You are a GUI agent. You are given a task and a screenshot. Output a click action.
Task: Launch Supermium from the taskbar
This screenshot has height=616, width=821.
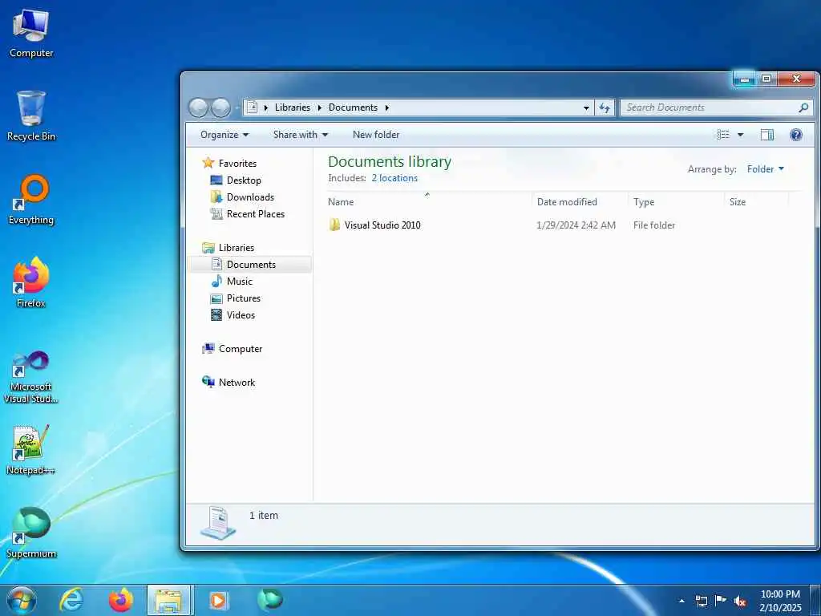tap(270, 600)
